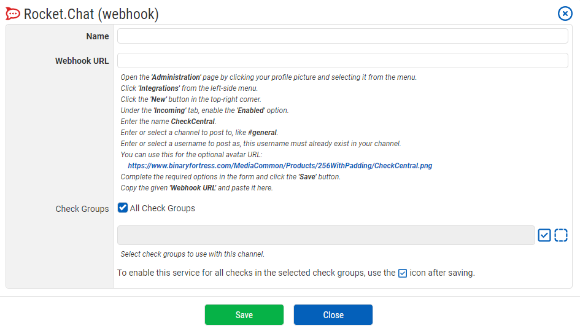Click the select all check groups icon
Viewport: 580px width, 331px height.
click(x=544, y=235)
